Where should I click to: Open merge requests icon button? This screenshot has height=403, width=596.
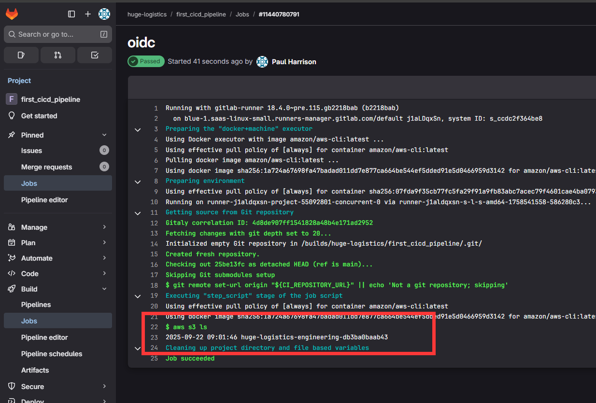pos(58,55)
